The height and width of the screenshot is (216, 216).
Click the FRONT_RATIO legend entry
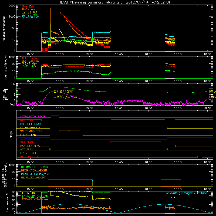pos(31,193)
